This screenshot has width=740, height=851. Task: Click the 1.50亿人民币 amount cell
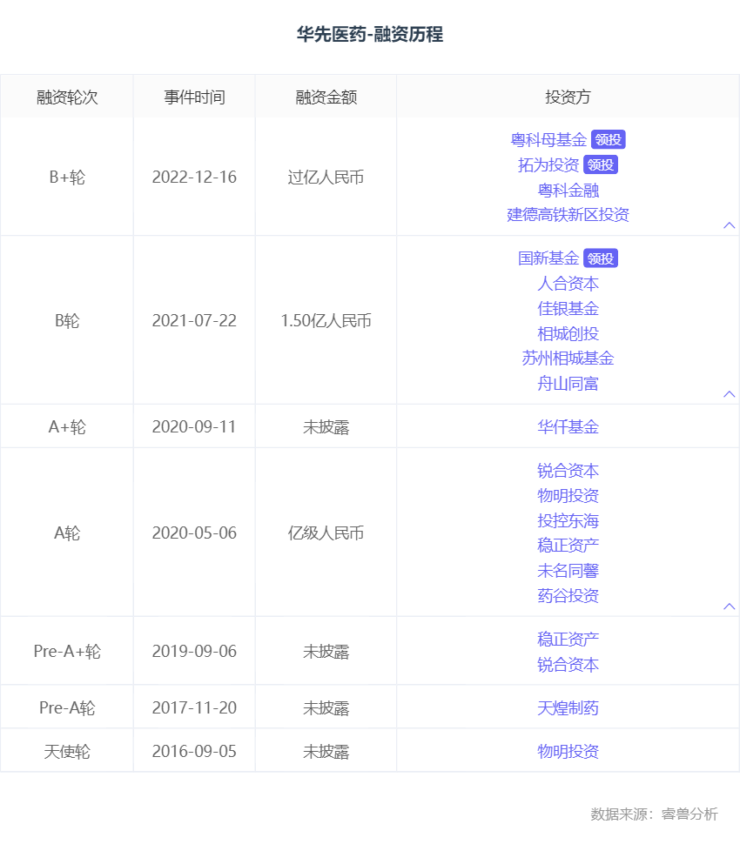tap(326, 321)
